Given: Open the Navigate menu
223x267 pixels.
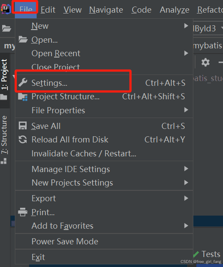Looking at the screenshot, I should coord(106,10).
